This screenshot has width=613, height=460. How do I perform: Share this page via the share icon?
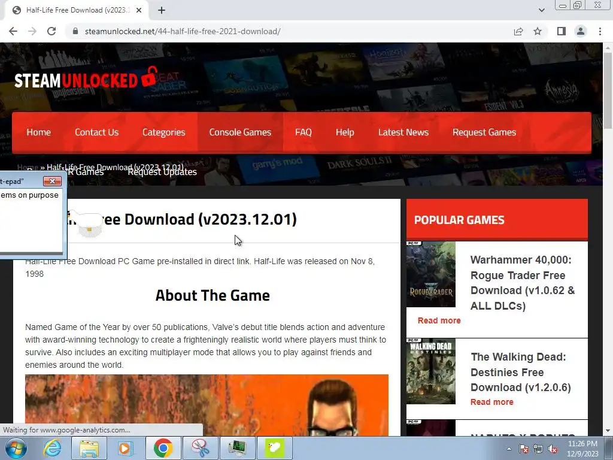point(518,31)
